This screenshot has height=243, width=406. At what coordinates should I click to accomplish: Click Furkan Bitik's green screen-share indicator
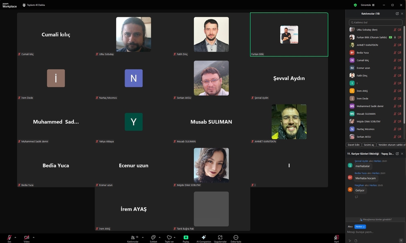391,37
